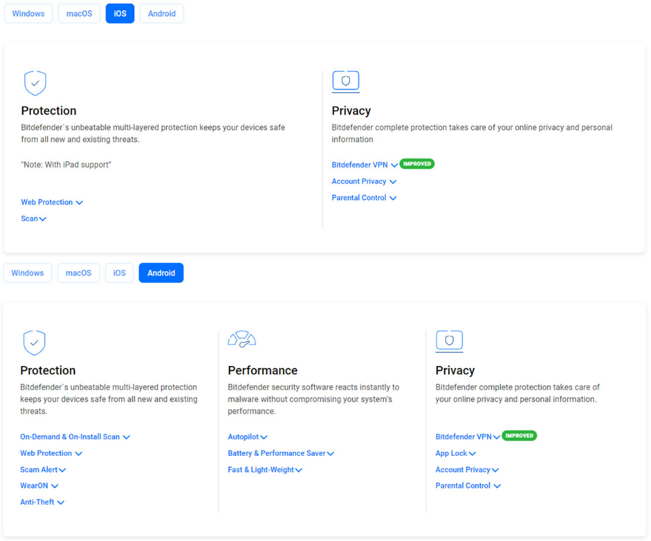The width and height of the screenshot is (651, 541).
Task: Click the Protection shield icon in iOS section
Action: 36,83
